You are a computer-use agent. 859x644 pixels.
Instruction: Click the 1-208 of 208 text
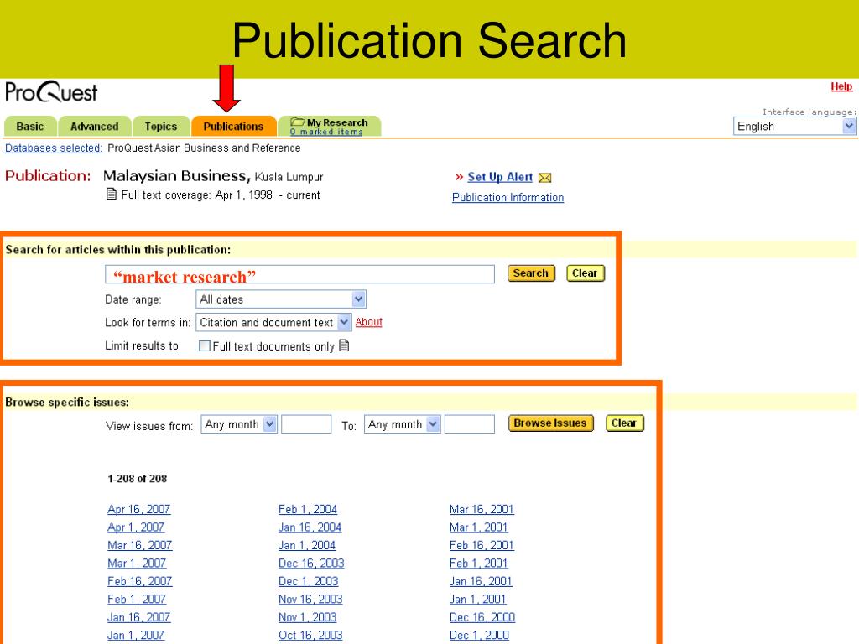tap(138, 479)
